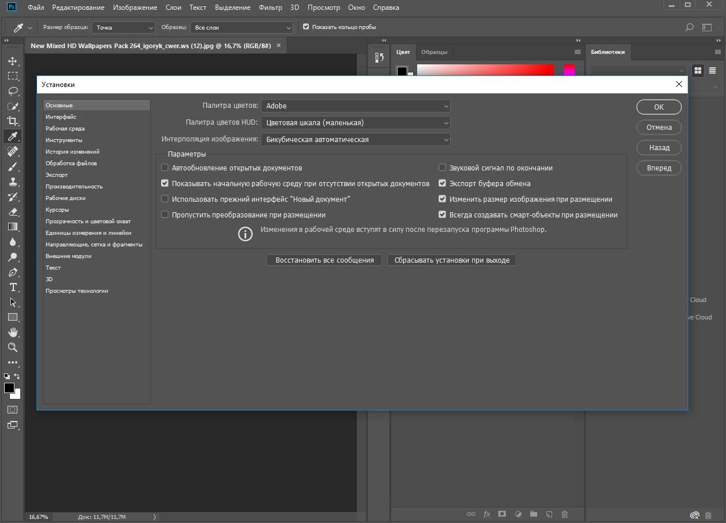Switch Libraries to grid view
The height and width of the screenshot is (523, 726).
(698, 70)
